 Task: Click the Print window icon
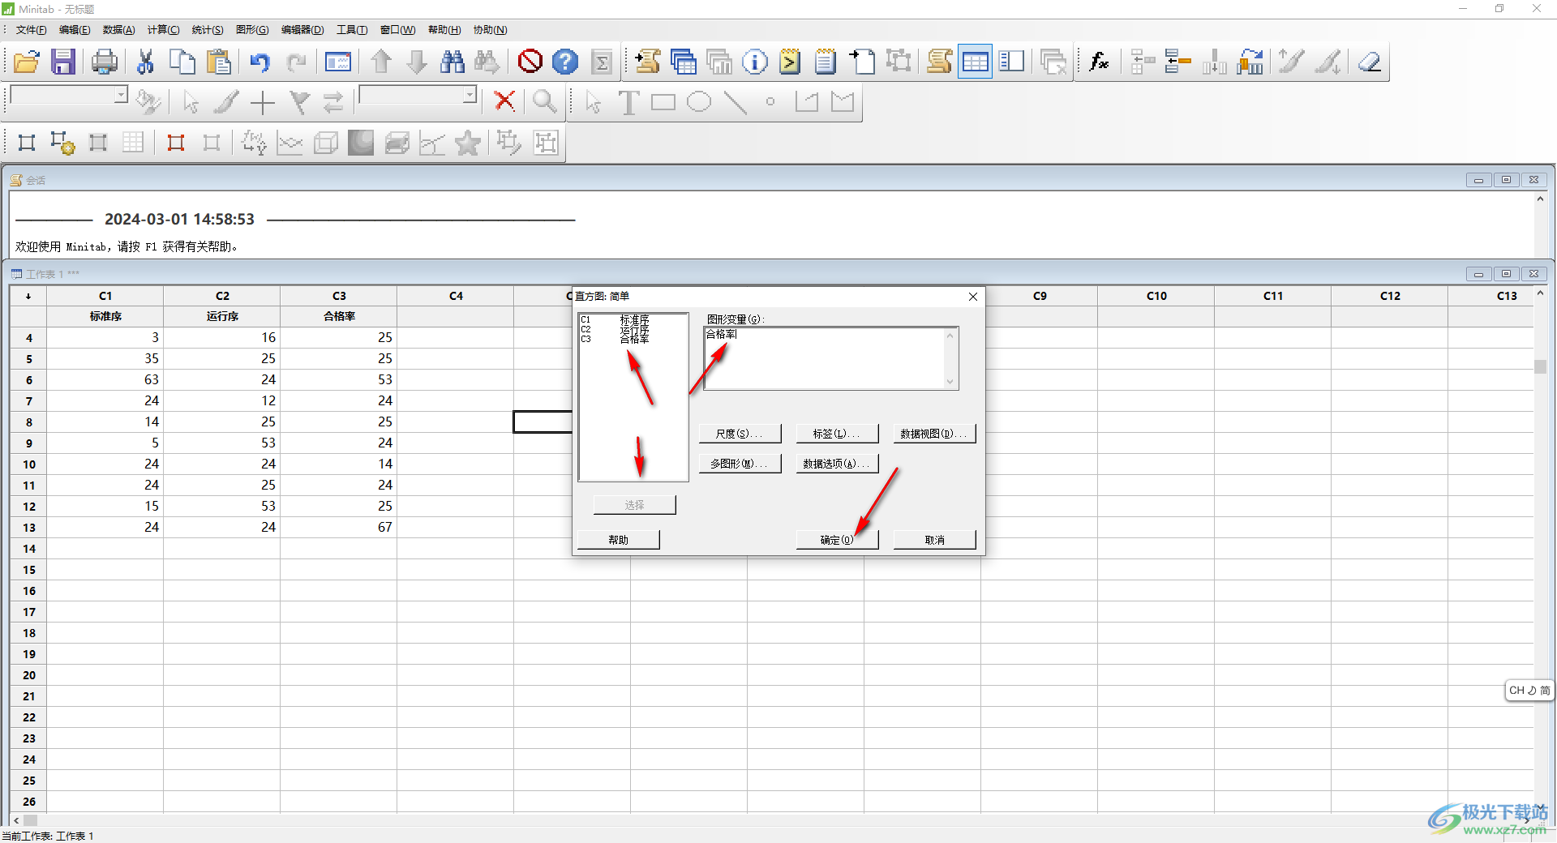(105, 62)
